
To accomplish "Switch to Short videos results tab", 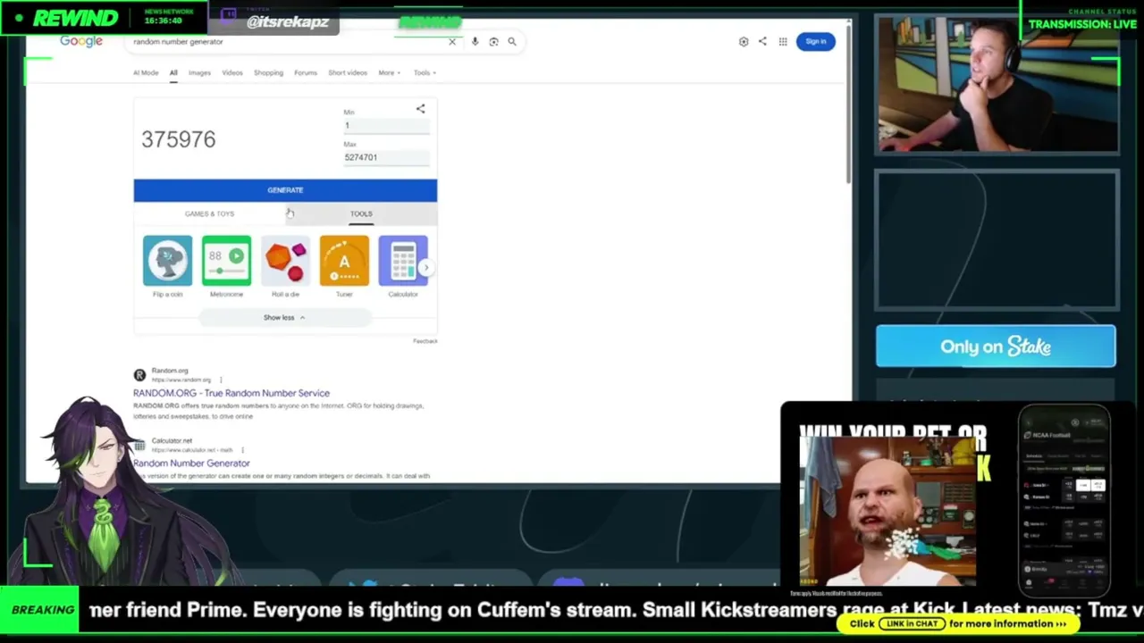I will pyautogui.click(x=348, y=72).
